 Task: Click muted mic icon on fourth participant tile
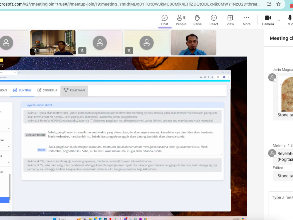pos(129,50)
